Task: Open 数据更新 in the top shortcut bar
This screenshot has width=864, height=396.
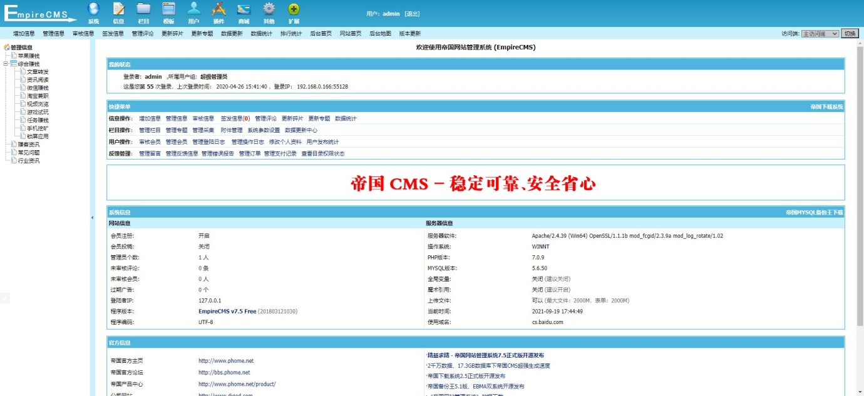Action: [x=232, y=34]
